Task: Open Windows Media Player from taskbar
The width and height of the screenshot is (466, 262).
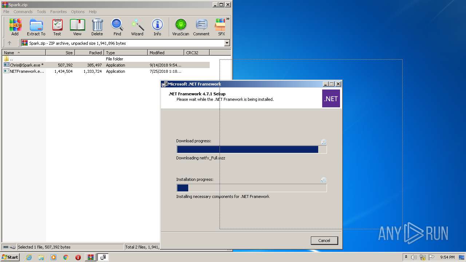Action: click(54, 257)
